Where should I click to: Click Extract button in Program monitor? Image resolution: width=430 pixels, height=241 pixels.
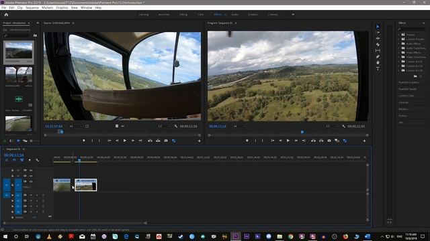pyautogui.click(x=321, y=141)
